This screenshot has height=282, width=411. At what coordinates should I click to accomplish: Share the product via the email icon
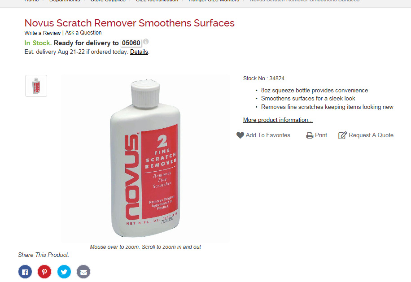click(83, 272)
